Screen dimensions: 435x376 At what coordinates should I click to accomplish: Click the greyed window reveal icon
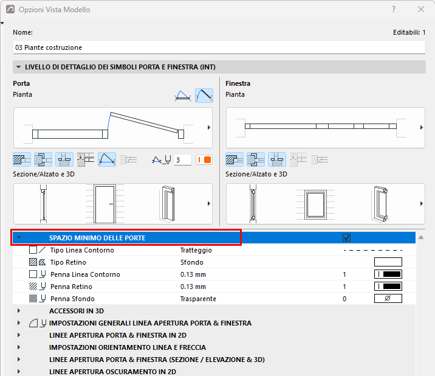(x=320, y=159)
